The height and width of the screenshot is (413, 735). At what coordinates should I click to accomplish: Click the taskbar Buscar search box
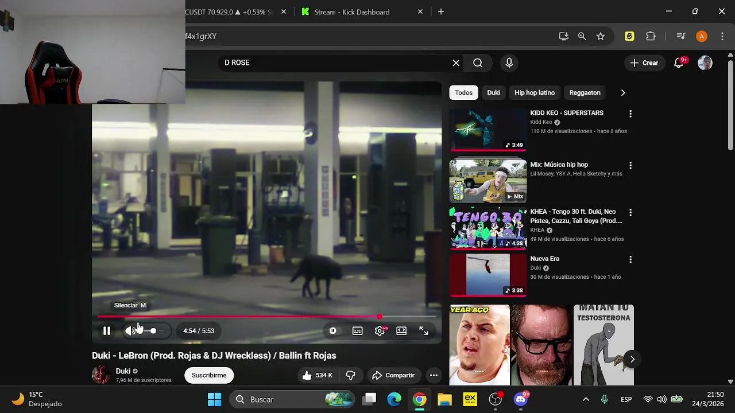pyautogui.click(x=293, y=399)
